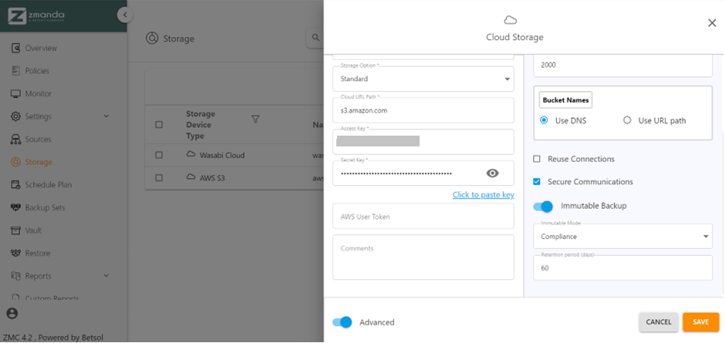Click the field containing 2000

[x=623, y=66]
